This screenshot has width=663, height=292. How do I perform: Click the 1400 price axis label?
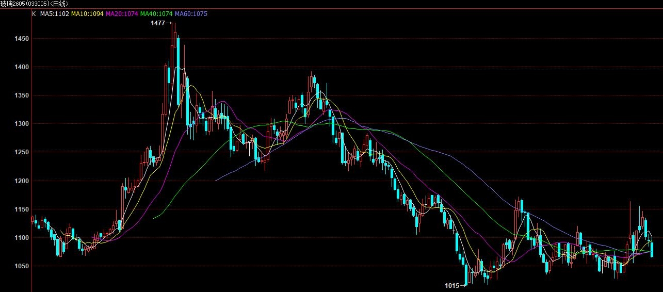pyautogui.click(x=15, y=67)
